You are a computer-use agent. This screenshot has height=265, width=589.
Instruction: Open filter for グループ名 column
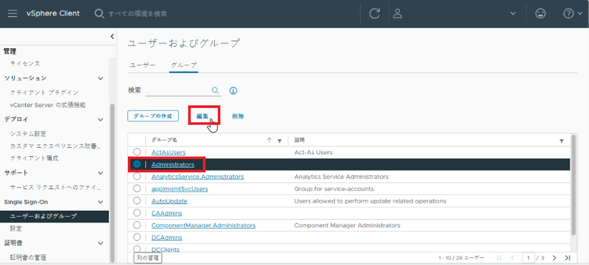(280, 141)
